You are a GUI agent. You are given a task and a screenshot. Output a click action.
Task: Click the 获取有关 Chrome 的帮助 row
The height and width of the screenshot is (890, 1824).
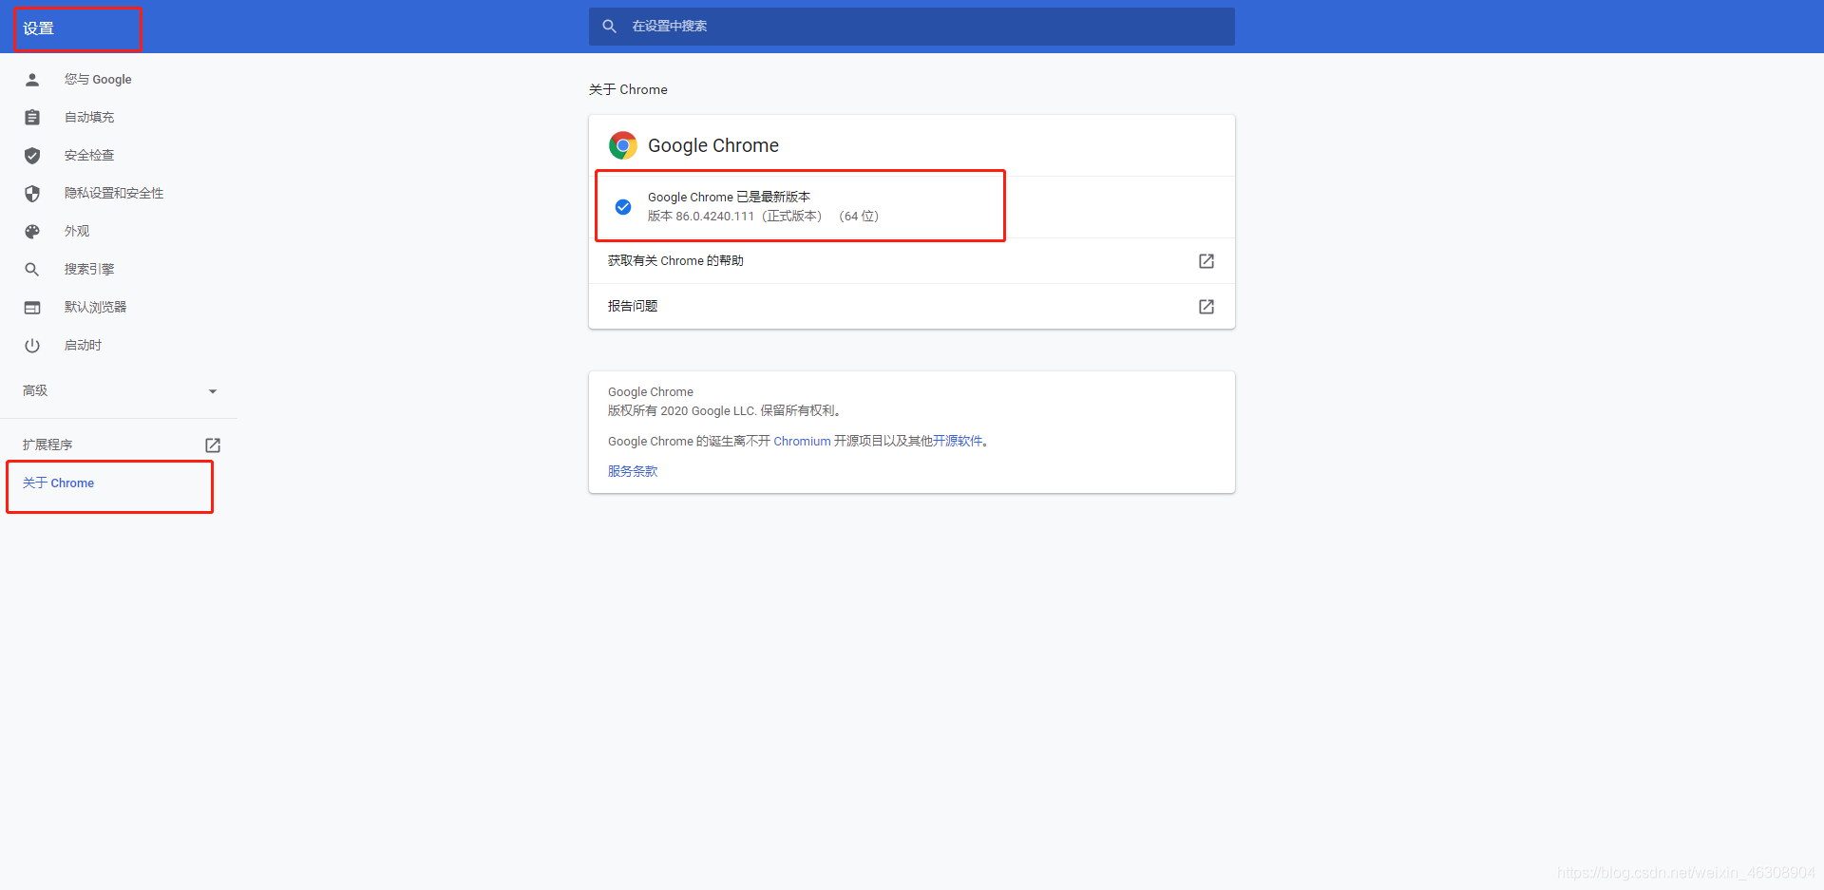(x=912, y=261)
